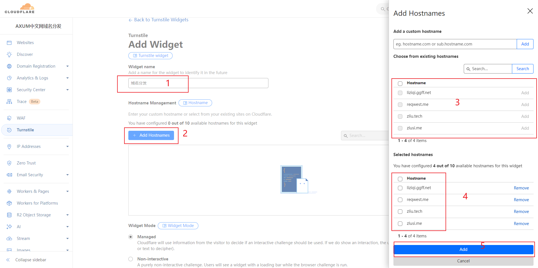Click the Analytics & Logs chart icon
The image size is (538, 268).
click(x=9, y=78)
